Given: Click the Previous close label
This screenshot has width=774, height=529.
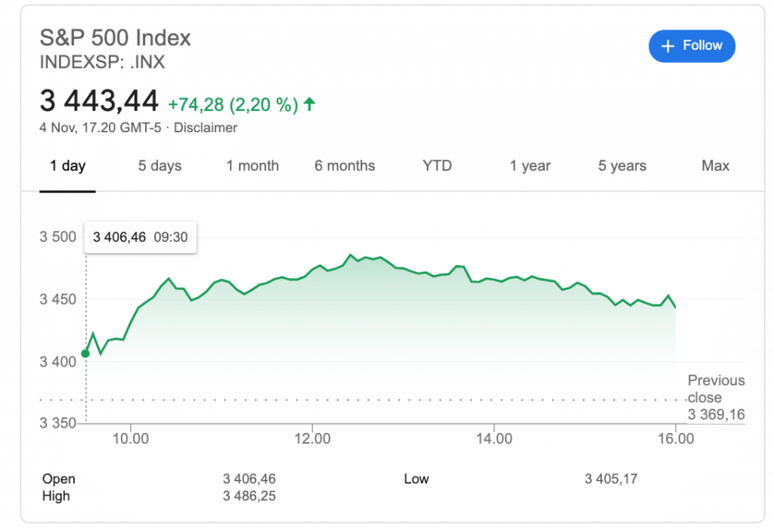Looking at the screenshot, I should (x=716, y=388).
